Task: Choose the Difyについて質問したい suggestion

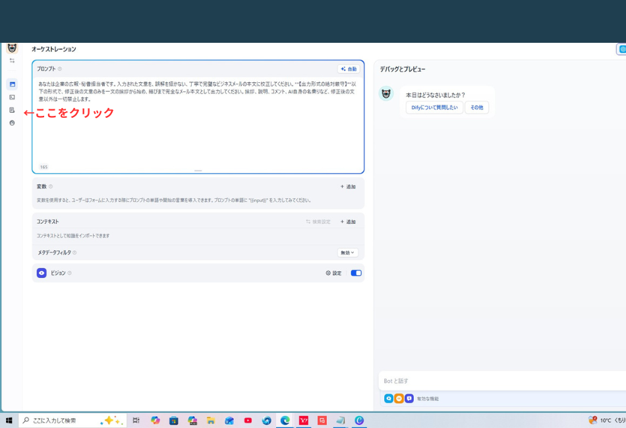Action: pos(434,107)
